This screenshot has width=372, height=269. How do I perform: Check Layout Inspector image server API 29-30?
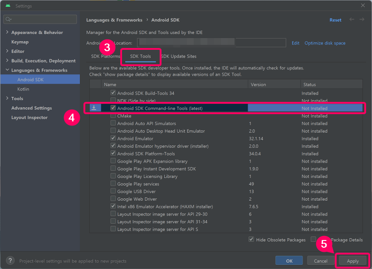pyautogui.click(x=113, y=214)
